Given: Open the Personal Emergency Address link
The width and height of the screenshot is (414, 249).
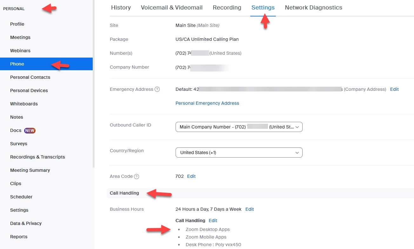Looking at the screenshot, I should click(x=207, y=103).
